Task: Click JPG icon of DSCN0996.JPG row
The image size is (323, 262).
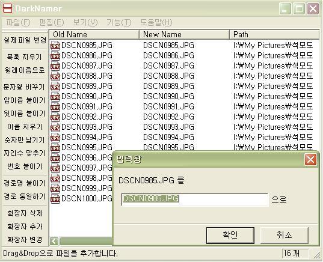Action: pos(55,158)
